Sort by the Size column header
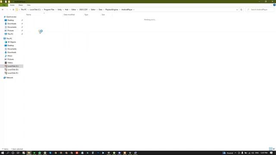The height and width of the screenshot is (155, 276). [103, 15]
